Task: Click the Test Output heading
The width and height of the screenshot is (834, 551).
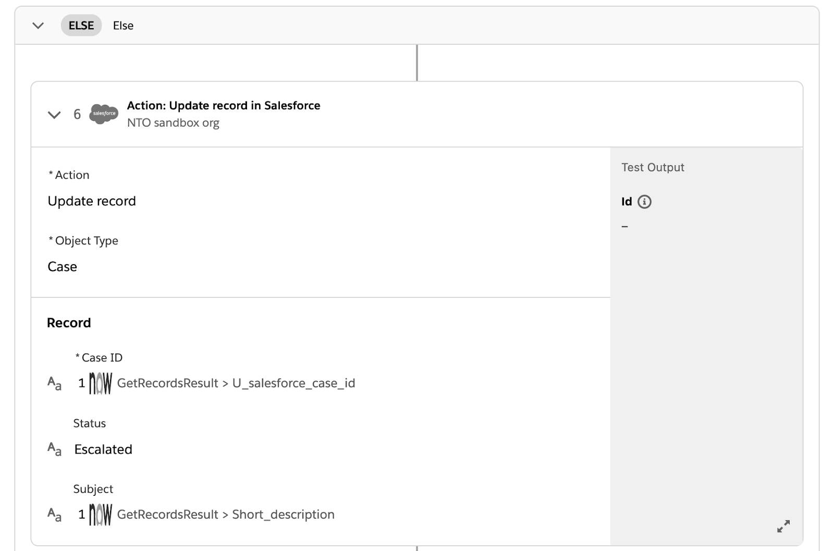Action: coord(653,167)
